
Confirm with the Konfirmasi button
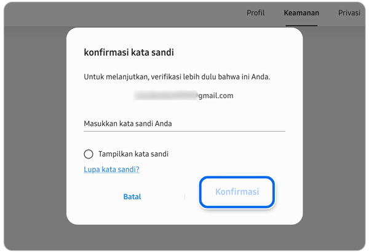[x=237, y=192]
